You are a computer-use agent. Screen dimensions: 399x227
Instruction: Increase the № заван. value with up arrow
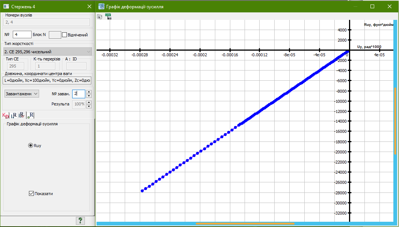(x=89, y=92)
